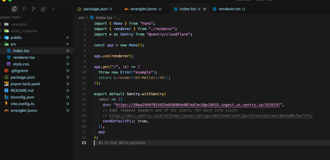Click the Cloudflare icon beside wrangler.jsonc in tree
The width and height of the screenshot is (330, 160).
6,110
